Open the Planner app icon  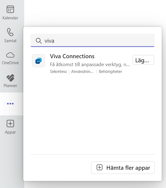point(10,78)
